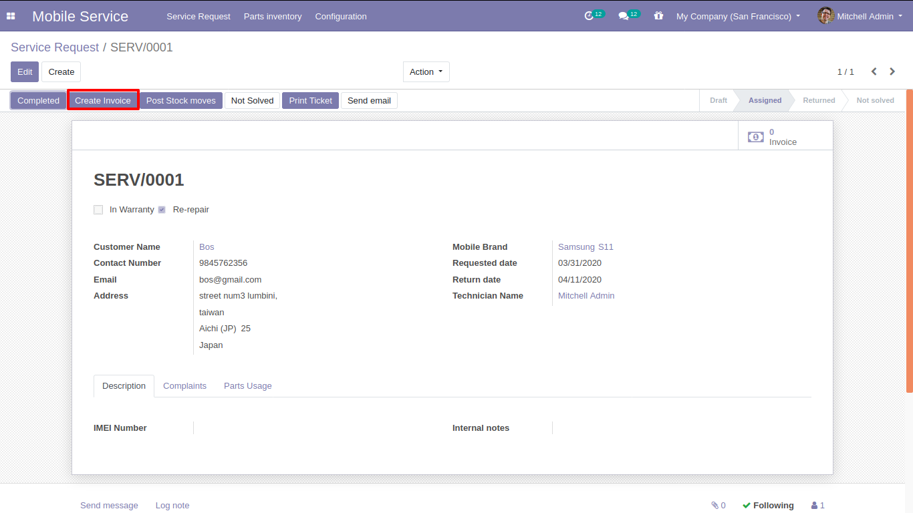Screen dimensions: 913x513
Task: Open customer Bos link
Action: point(207,247)
